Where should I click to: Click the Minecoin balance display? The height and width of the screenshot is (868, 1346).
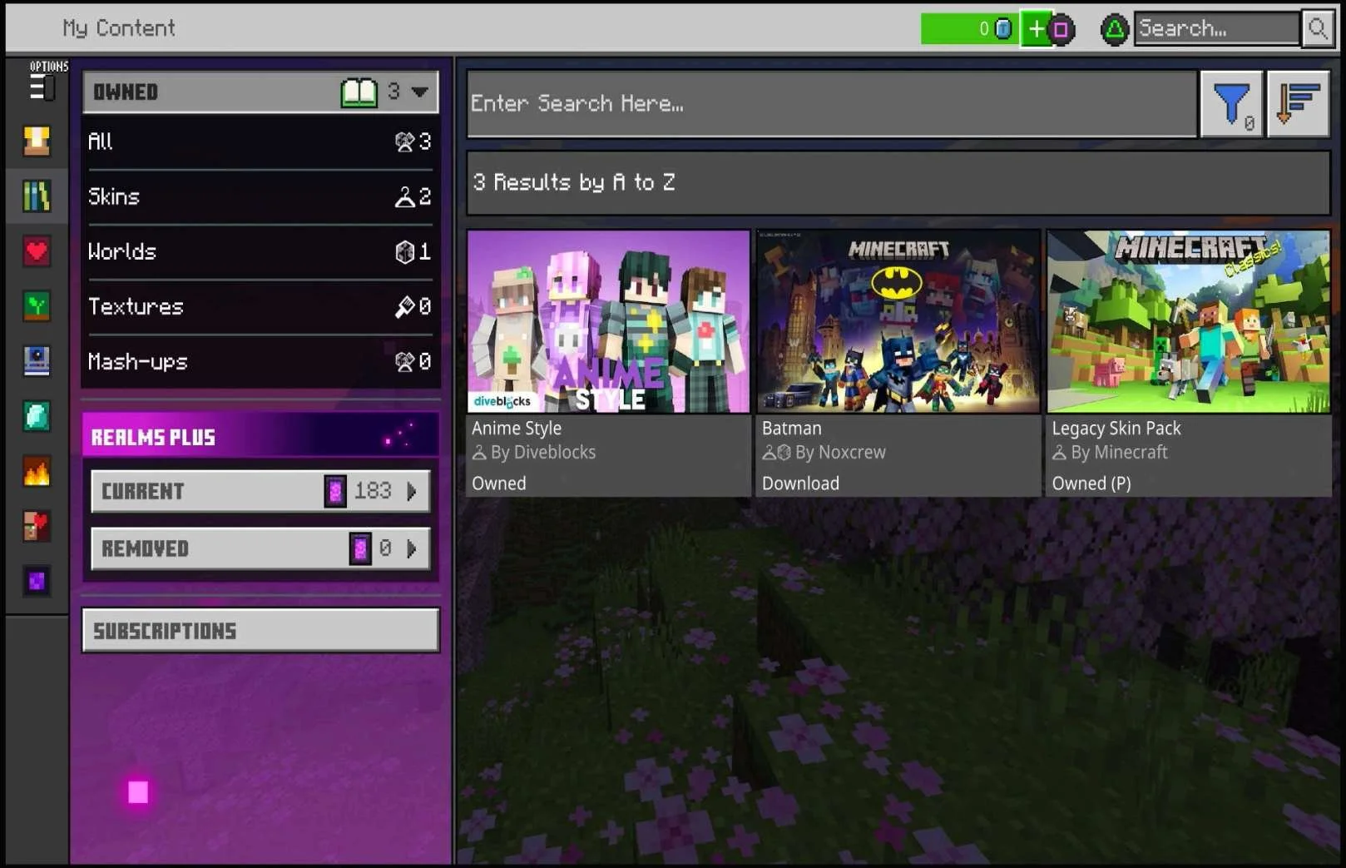click(x=969, y=29)
